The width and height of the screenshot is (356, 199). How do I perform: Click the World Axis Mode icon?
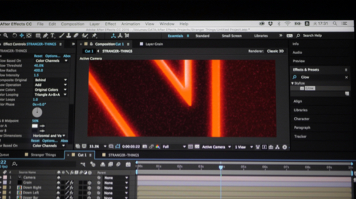point(120,36)
